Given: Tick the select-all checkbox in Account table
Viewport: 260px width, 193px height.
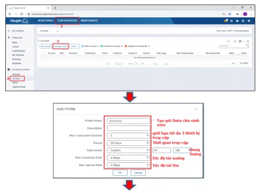Looking at the screenshot, I should 43,53.
